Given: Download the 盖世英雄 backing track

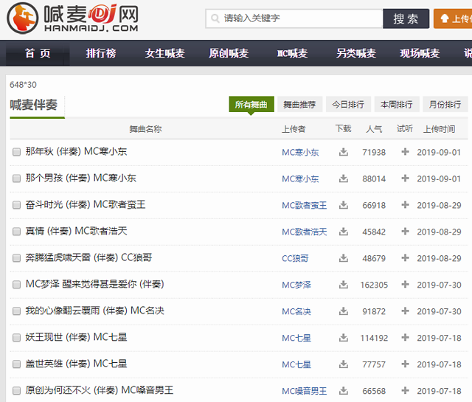Looking at the screenshot, I should (x=343, y=364).
